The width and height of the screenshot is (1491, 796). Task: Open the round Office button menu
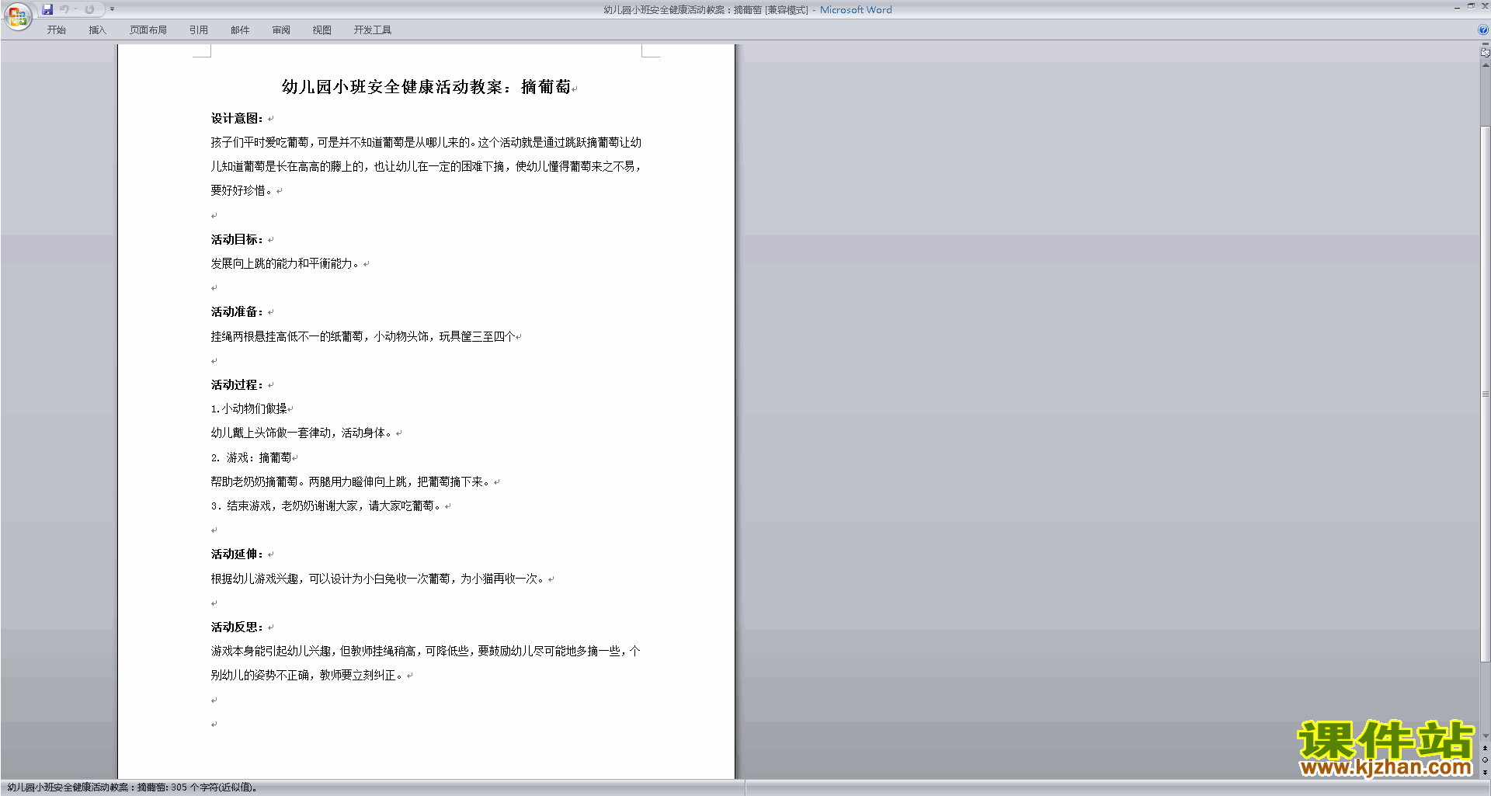tap(17, 16)
